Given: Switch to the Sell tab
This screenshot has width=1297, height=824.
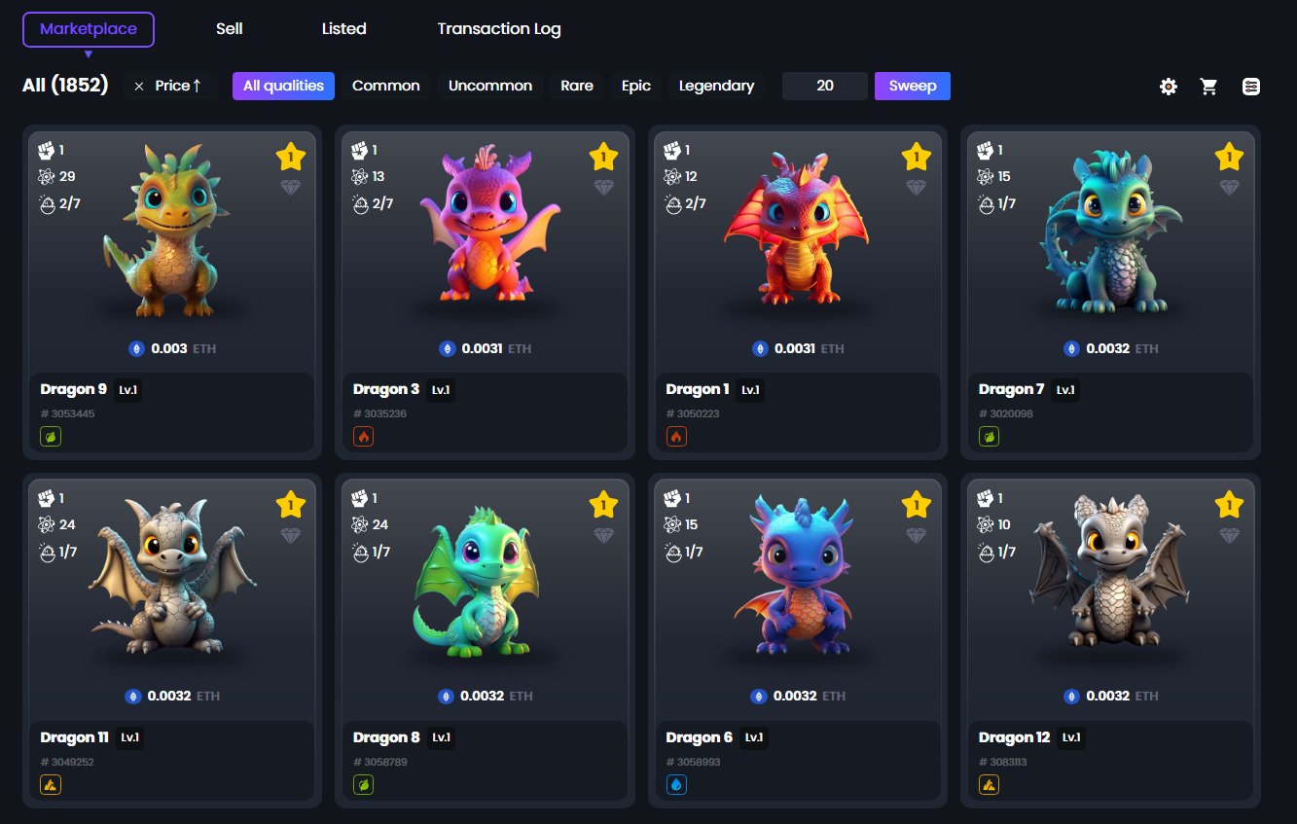Looking at the screenshot, I should point(230,29).
